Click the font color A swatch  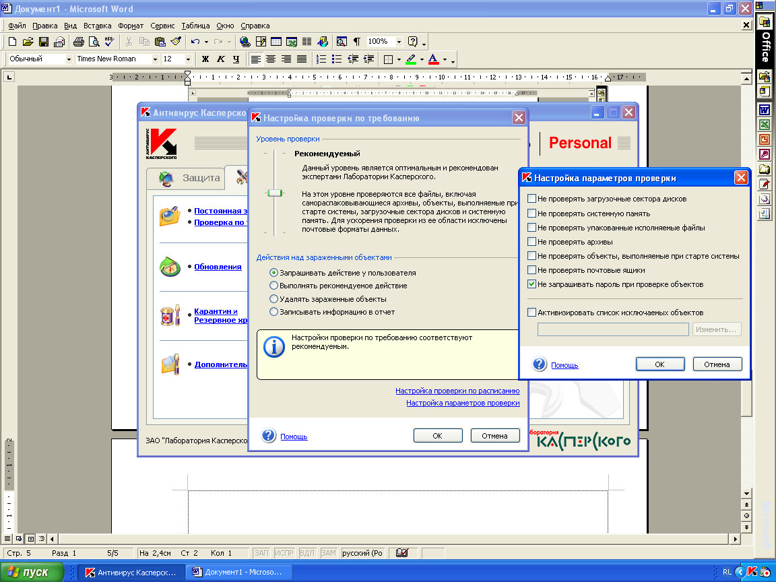click(x=434, y=59)
